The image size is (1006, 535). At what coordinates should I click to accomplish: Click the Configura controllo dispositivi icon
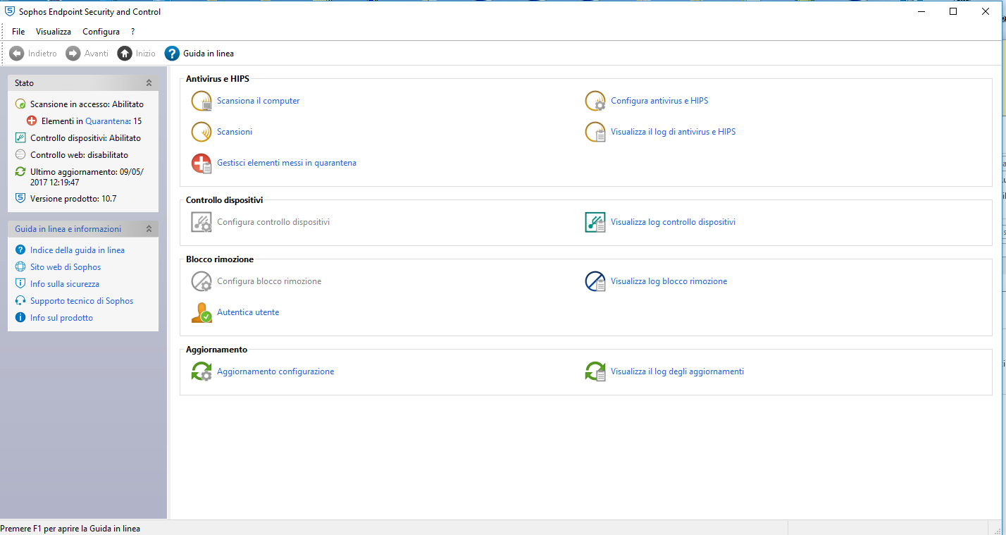pos(201,222)
